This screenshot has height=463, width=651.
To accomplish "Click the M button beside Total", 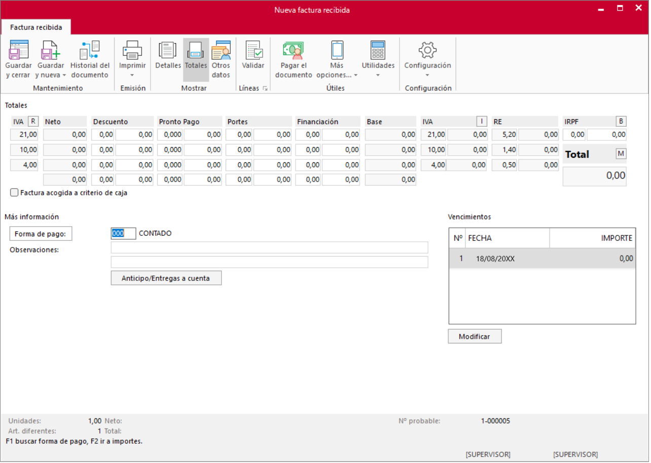I will 621,154.
